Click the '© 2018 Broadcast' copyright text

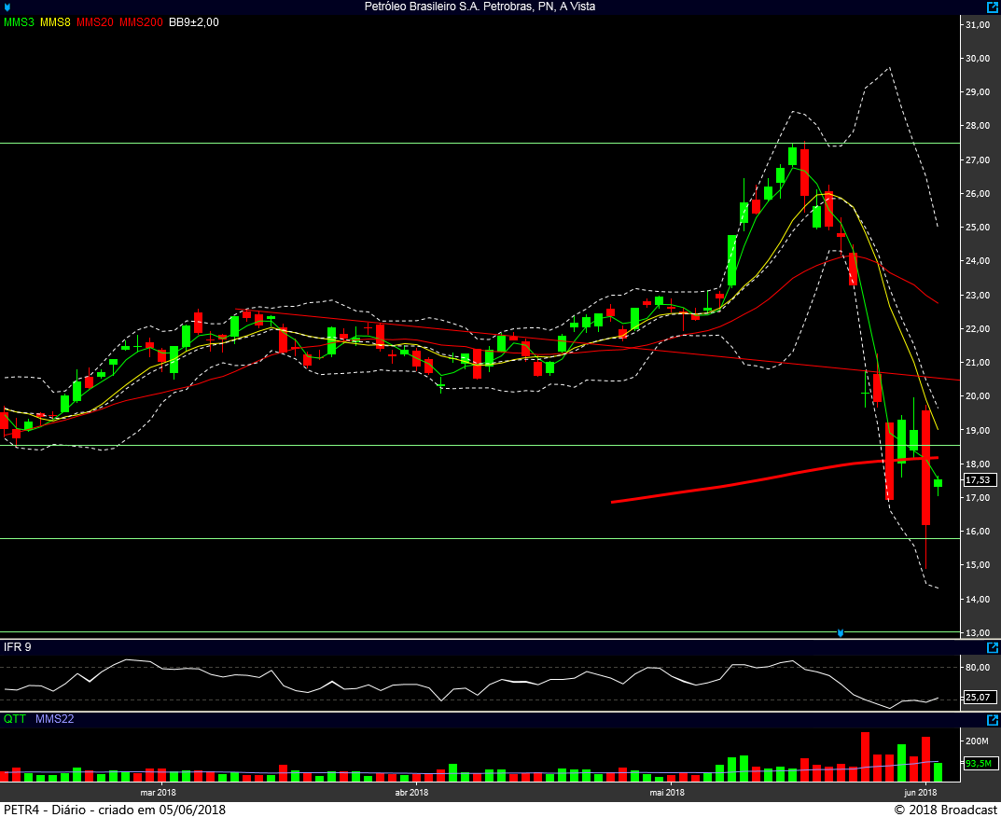945,810
